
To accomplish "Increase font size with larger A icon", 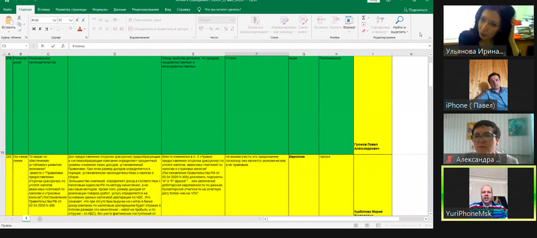I will coord(78,20).
